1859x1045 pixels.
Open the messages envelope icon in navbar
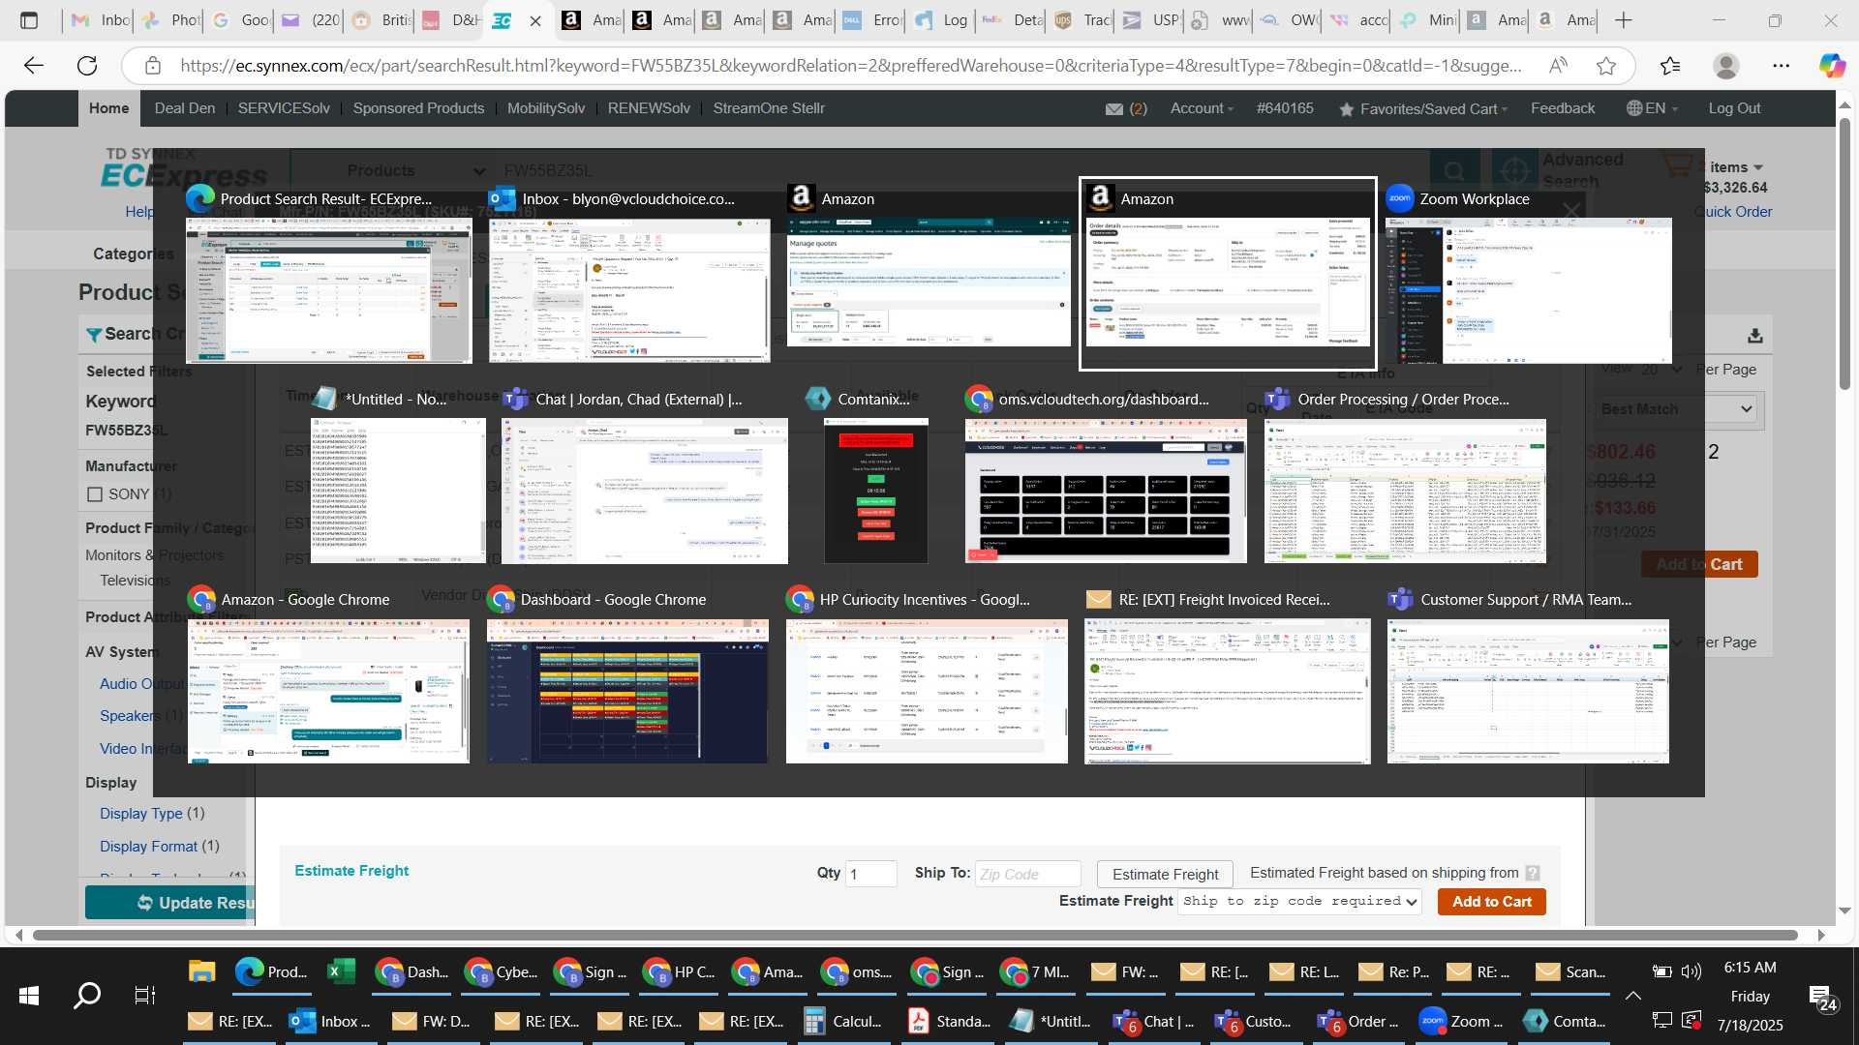point(1114,109)
